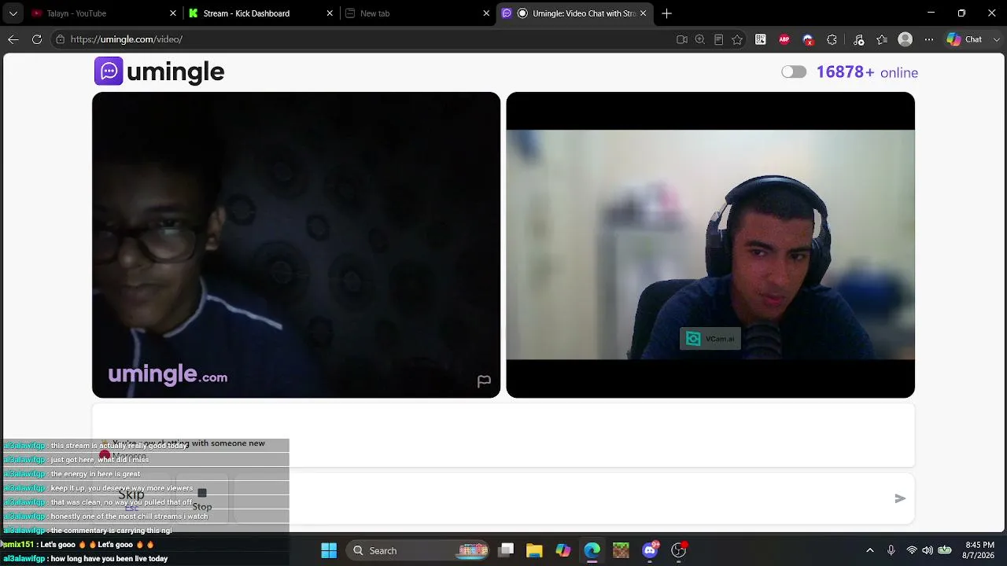Enter reader view from address bar
This screenshot has height=566, width=1007.
pyautogui.click(x=718, y=39)
